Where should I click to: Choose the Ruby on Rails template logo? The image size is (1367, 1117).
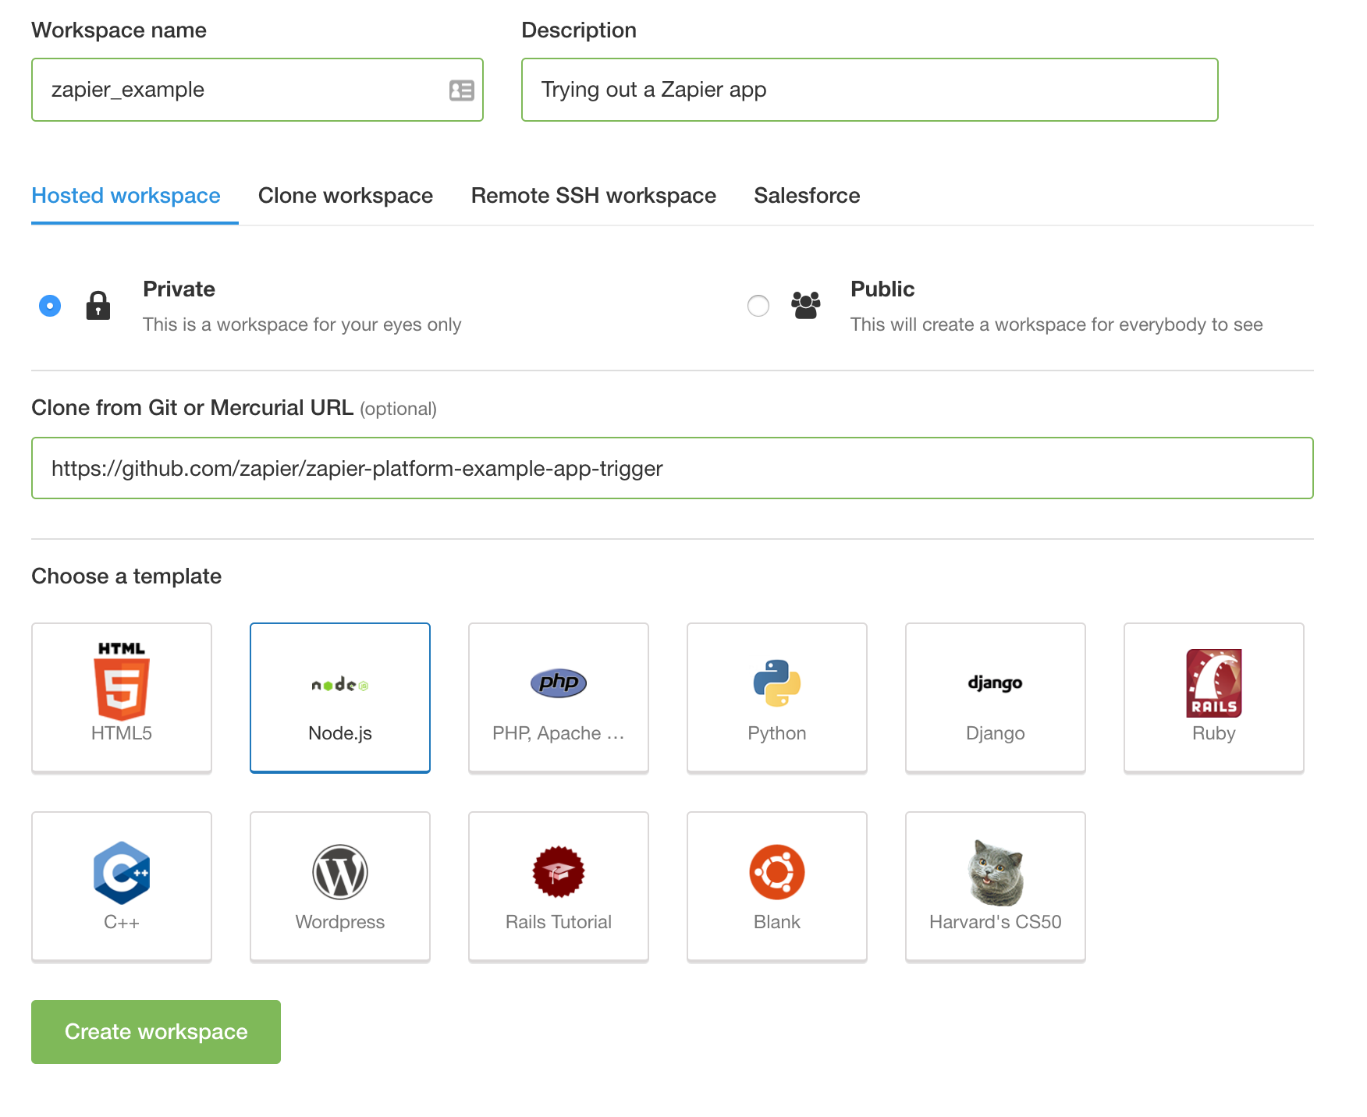coord(1214,683)
